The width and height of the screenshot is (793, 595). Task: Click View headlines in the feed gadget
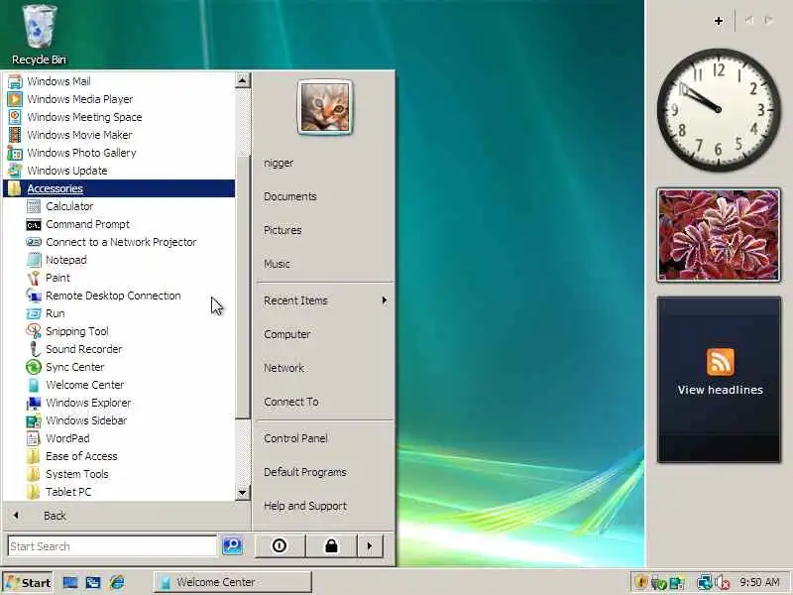click(x=720, y=390)
